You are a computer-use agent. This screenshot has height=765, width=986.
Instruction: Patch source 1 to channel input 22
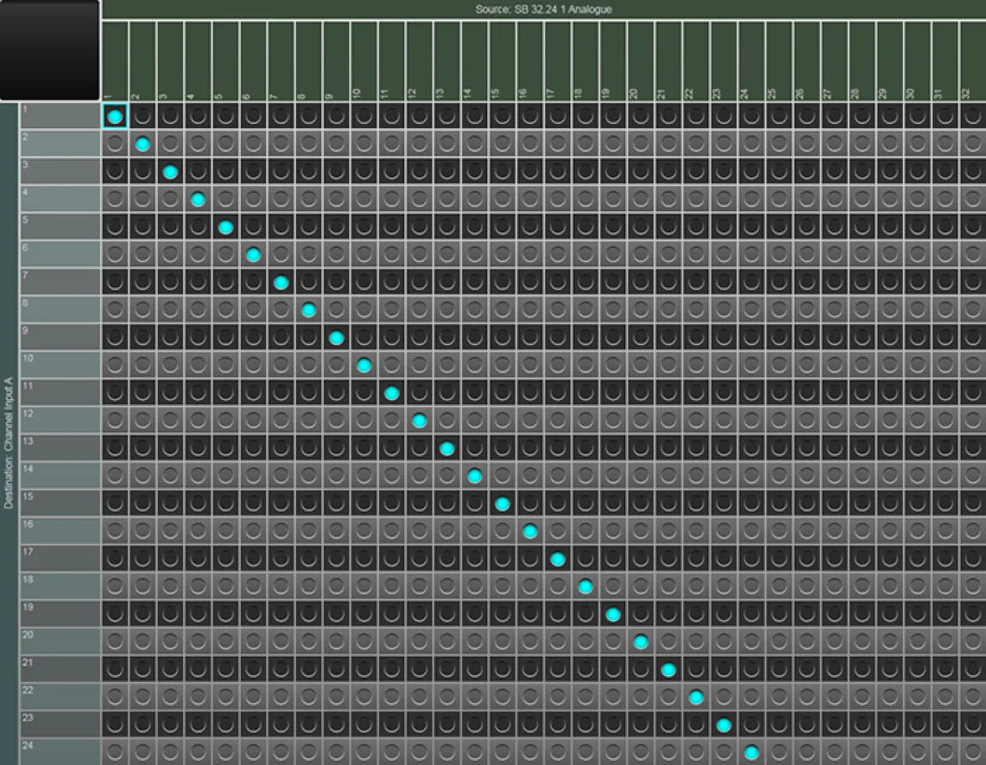(x=115, y=698)
